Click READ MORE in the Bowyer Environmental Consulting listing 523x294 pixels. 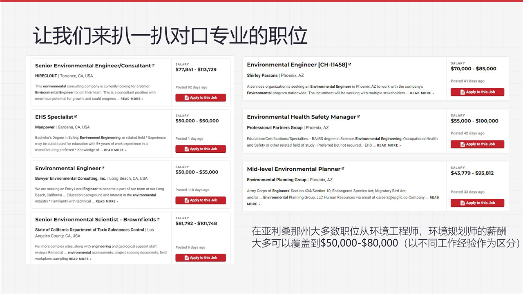click(107, 201)
